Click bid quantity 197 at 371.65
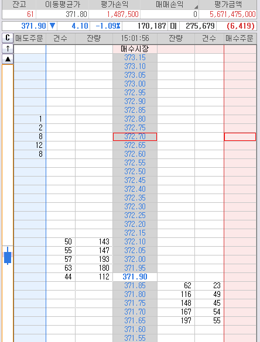 pos(186,320)
